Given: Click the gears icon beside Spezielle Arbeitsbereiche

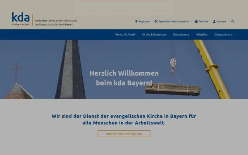Looking at the screenshot, I should [156, 21].
